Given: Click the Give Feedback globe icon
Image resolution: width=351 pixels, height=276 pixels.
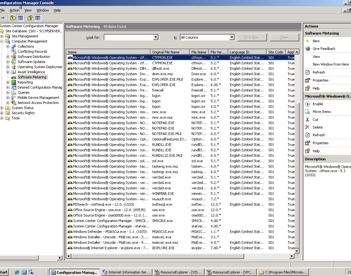Looking at the screenshot, I should pos(308,48).
